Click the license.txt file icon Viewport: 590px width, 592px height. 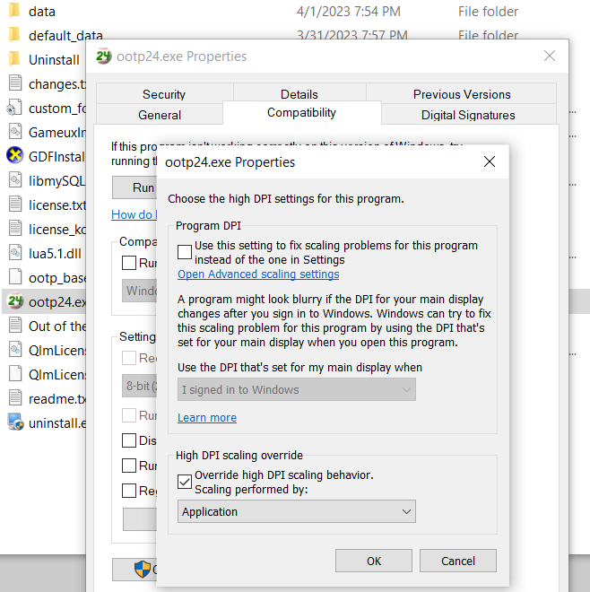coord(15,205)
